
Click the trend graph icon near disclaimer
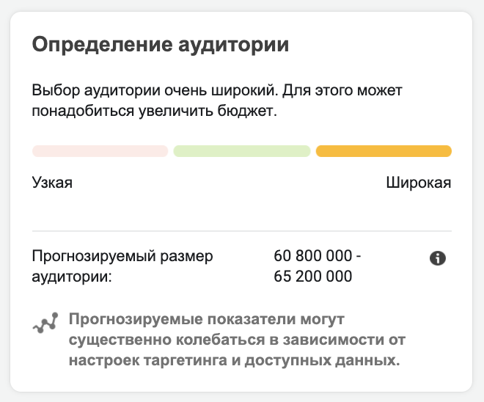(45, 323)
